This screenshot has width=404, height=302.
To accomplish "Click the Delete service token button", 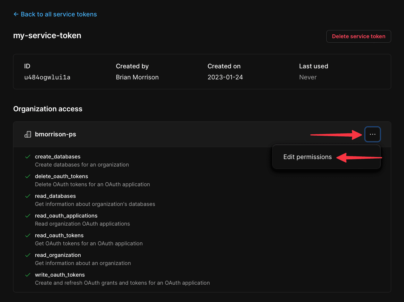I will pyautogui.click(x=359, y=36).
